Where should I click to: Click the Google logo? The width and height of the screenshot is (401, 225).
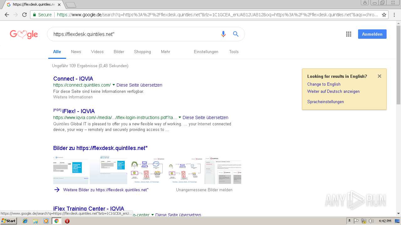(24, 34)
